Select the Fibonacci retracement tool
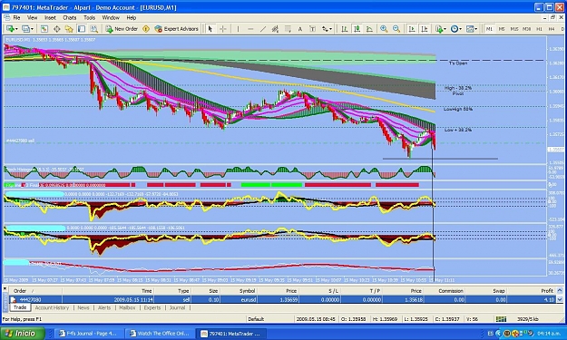 coord(288,29)
